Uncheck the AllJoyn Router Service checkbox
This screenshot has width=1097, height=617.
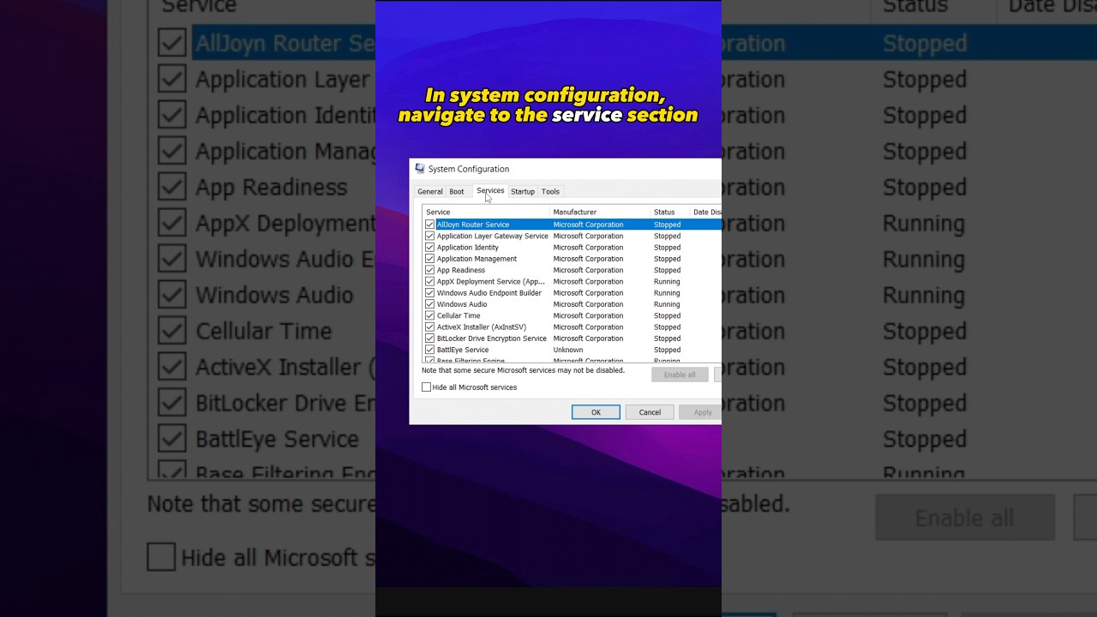(429, 225)
